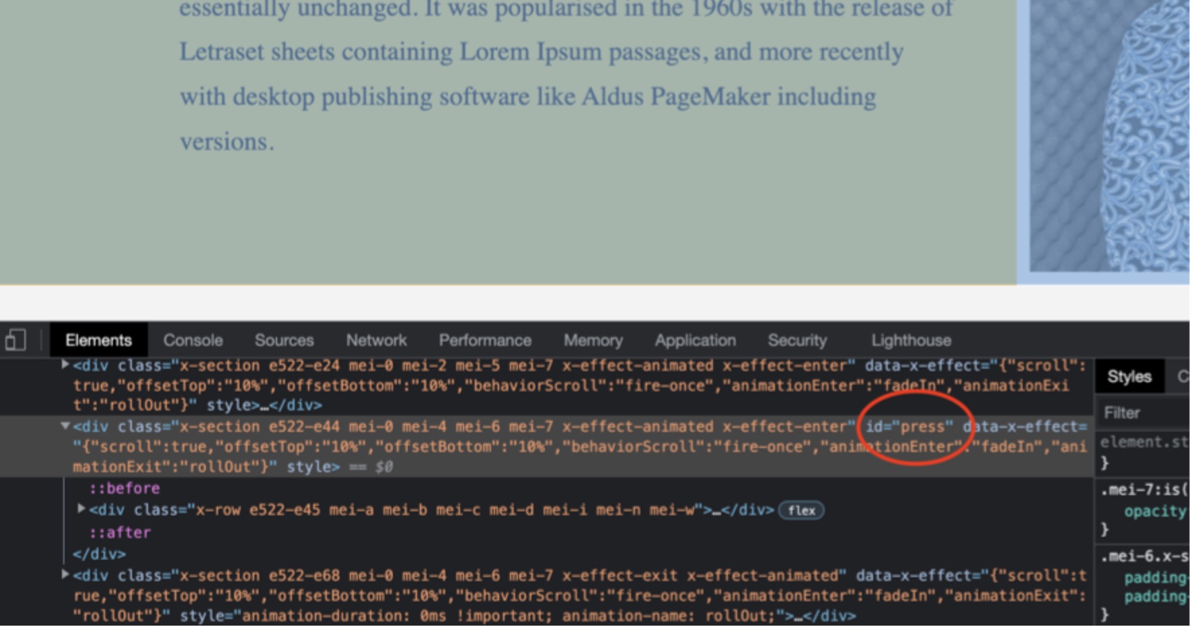Click the opacity property in Styles
The image size is (1192, 627).
(x=1154, y=511)
